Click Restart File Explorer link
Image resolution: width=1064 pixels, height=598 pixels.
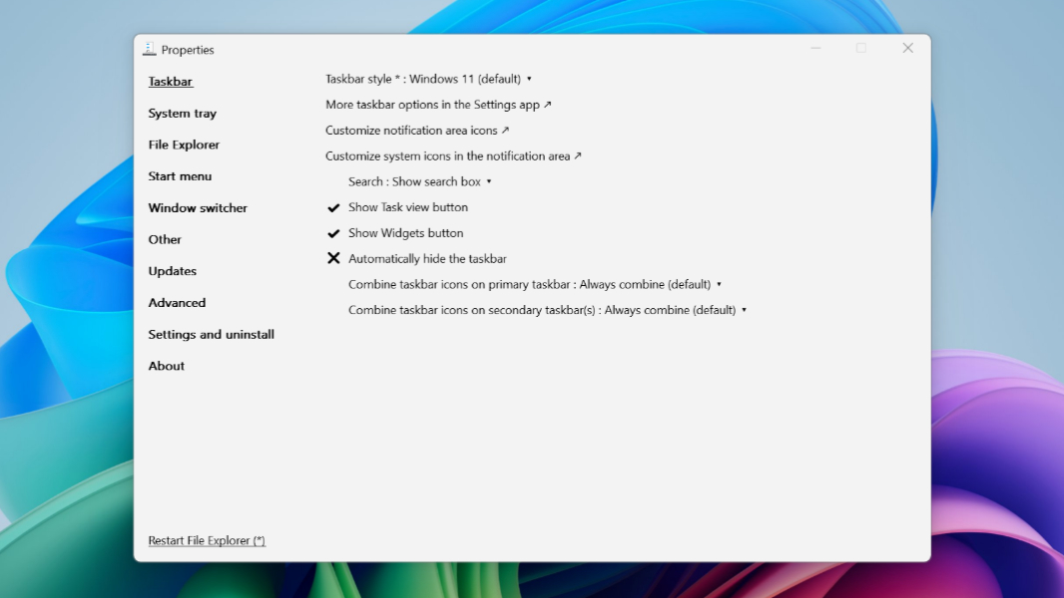point(207,541)
